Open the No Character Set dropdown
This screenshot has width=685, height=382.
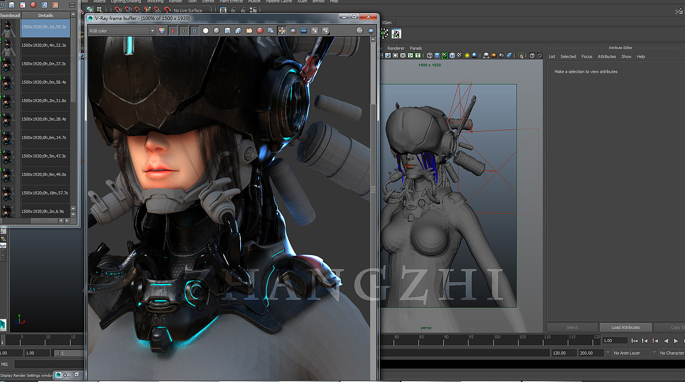point(672,353)
